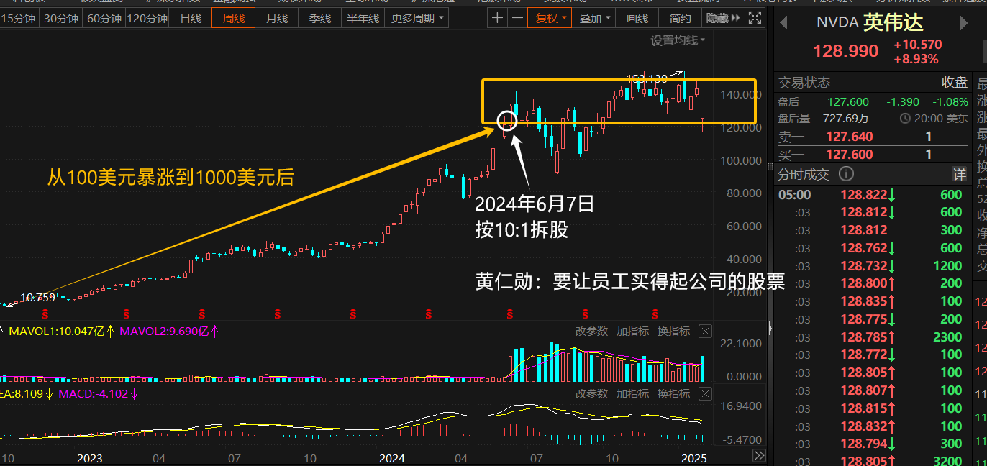Zoom out the chart with minus icon
This screenshot has width=987, height=466.
(517, 18)
